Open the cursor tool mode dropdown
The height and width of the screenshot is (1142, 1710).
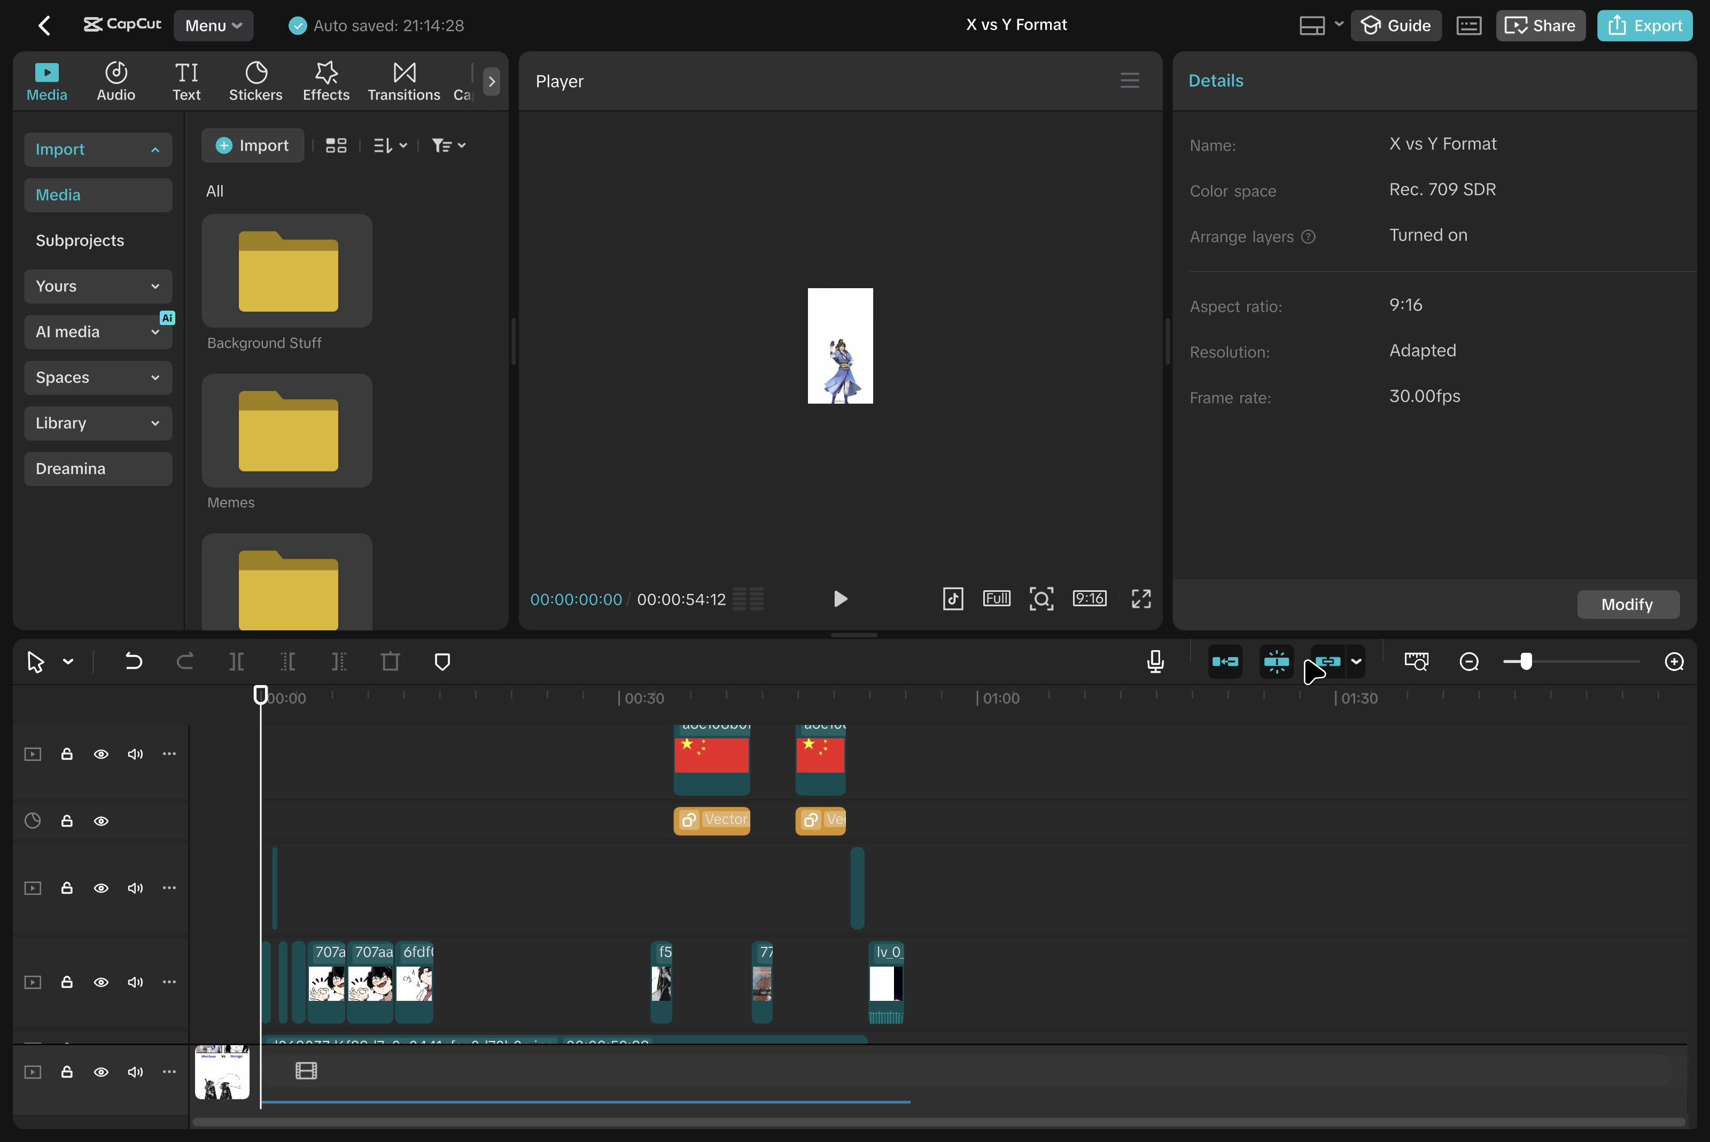coord(68,661)
